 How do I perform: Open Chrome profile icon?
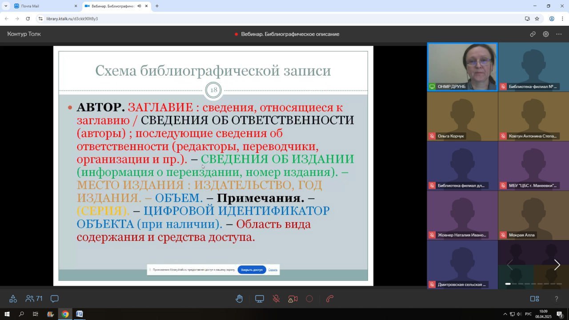552,19
